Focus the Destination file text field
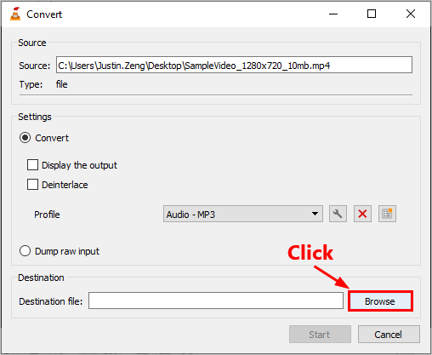432x355 pixels. [216, 301]
